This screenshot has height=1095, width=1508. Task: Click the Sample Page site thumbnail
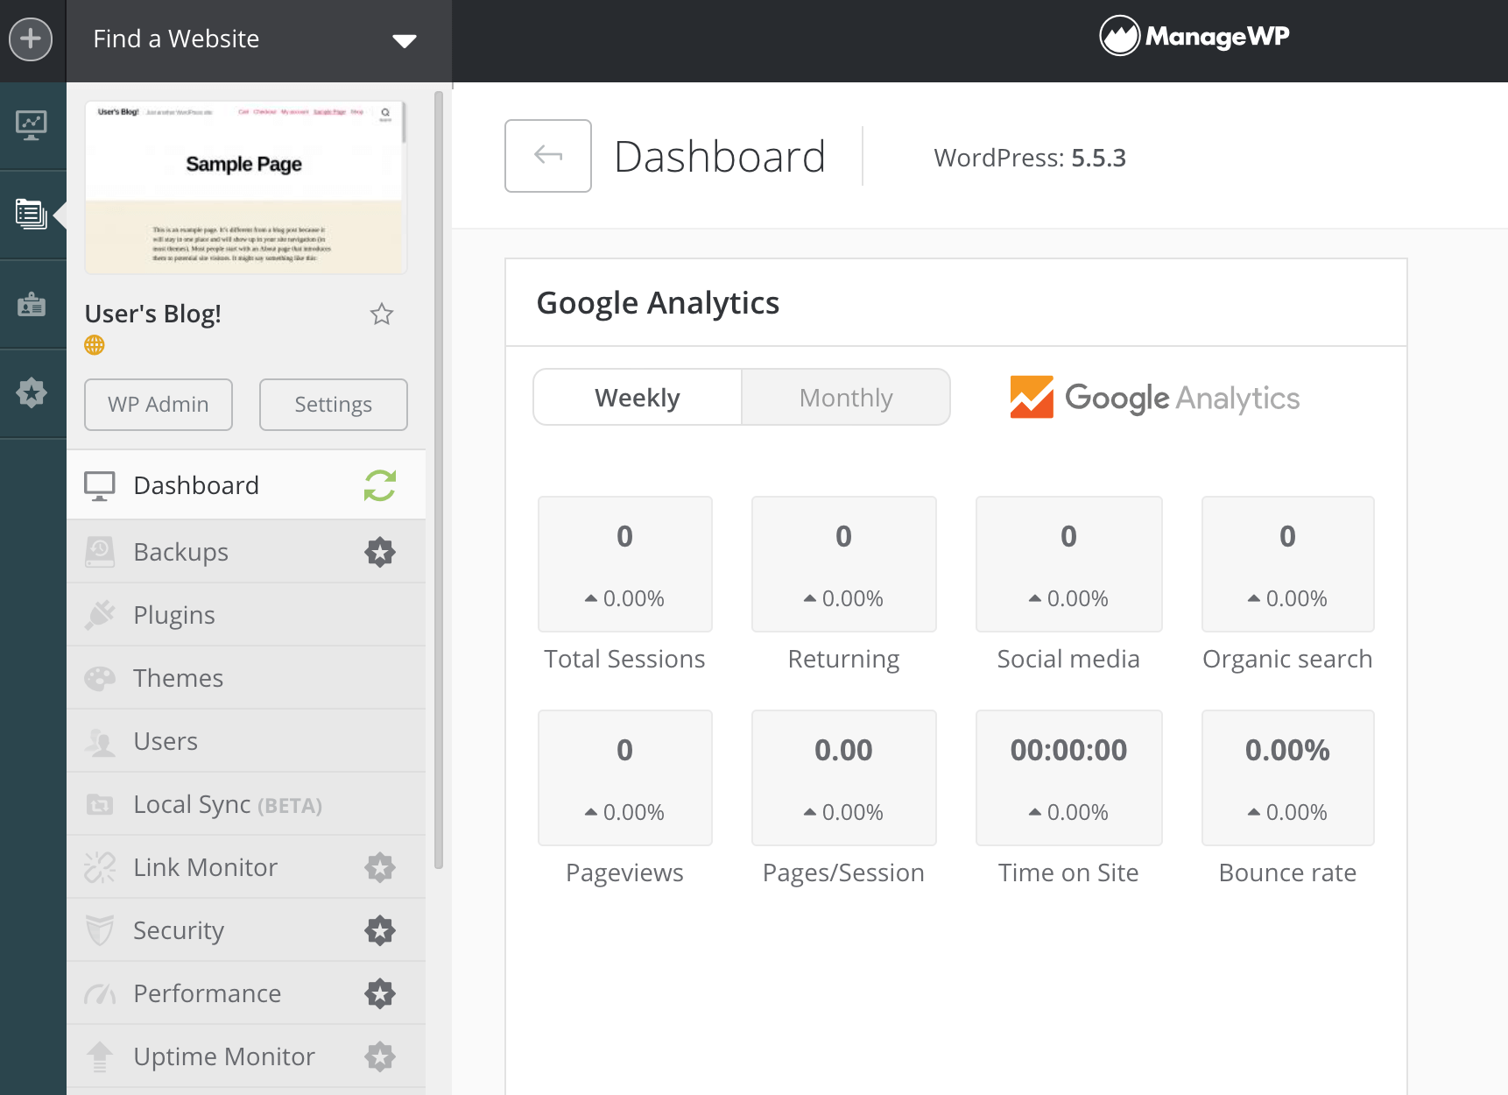(245, 187)
